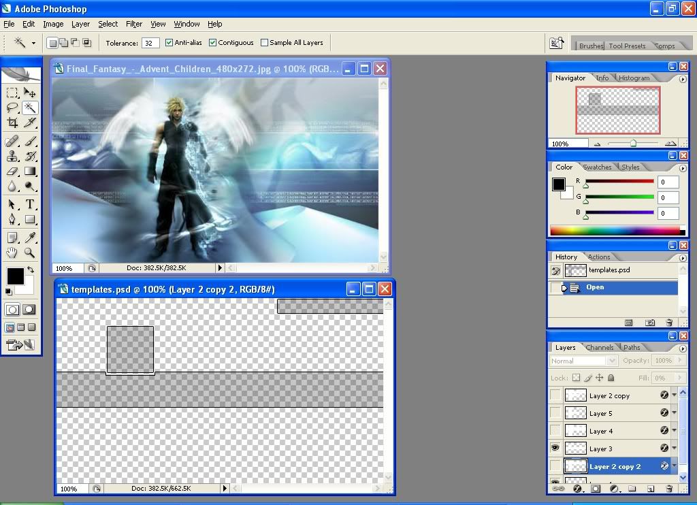Expand Layer 5 effects arrow
This screenshot has height=505, width=697.
point(675,412)
